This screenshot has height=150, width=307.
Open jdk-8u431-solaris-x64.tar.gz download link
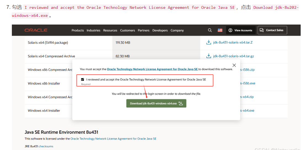pyautogui.click(x=234, y=56)
